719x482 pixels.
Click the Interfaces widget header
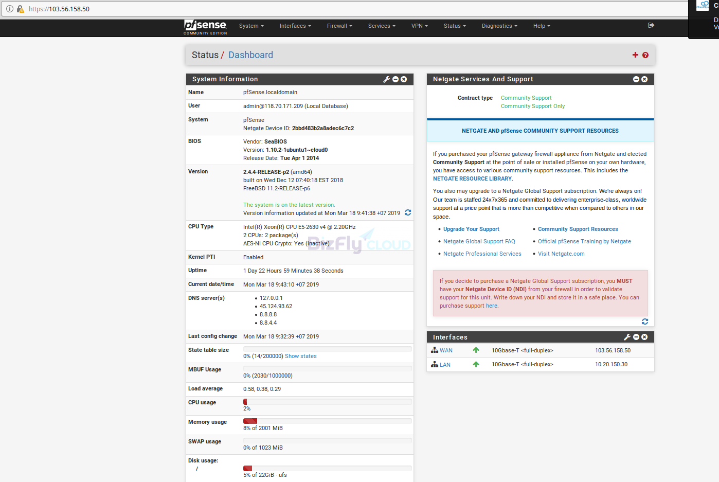point(541,337)
